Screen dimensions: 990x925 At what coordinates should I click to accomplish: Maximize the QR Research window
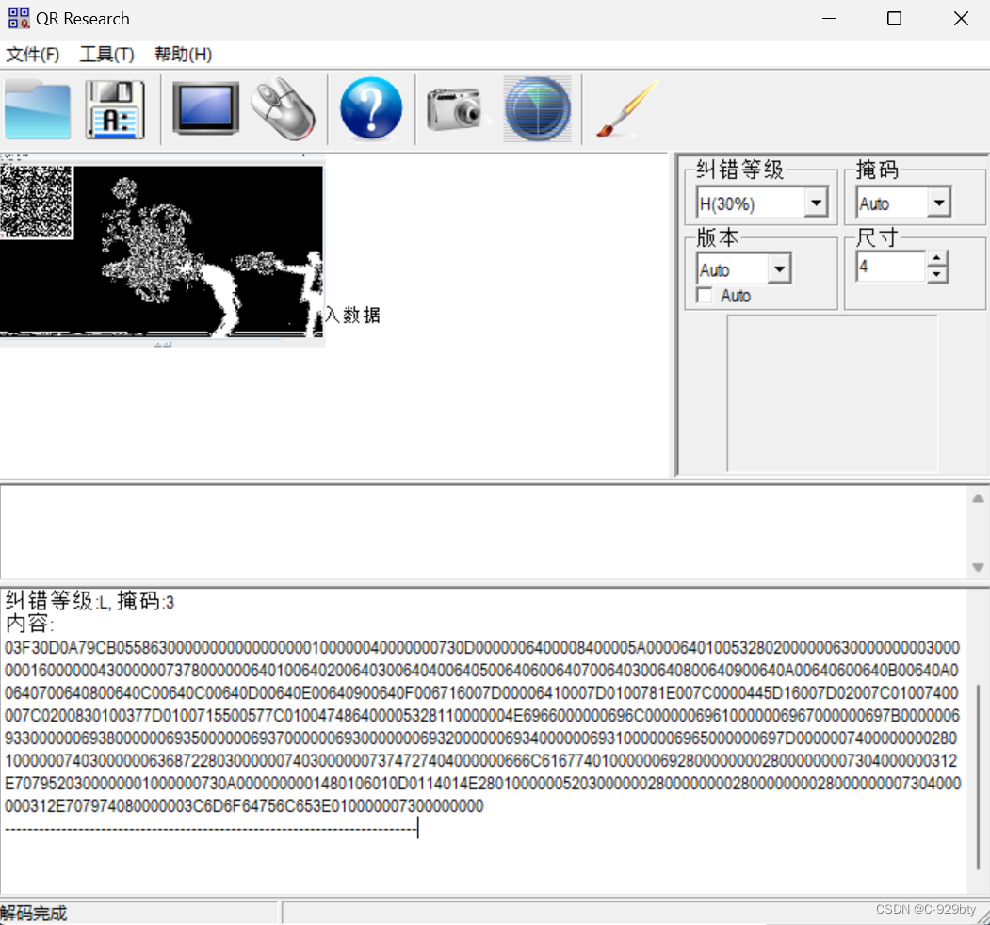[894, 19]
